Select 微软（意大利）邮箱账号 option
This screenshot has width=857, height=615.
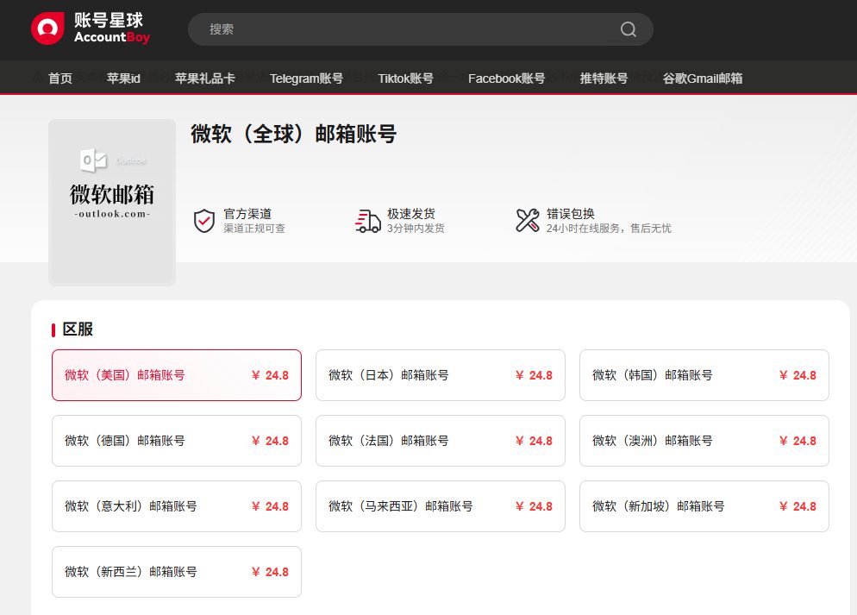[177, 506]
